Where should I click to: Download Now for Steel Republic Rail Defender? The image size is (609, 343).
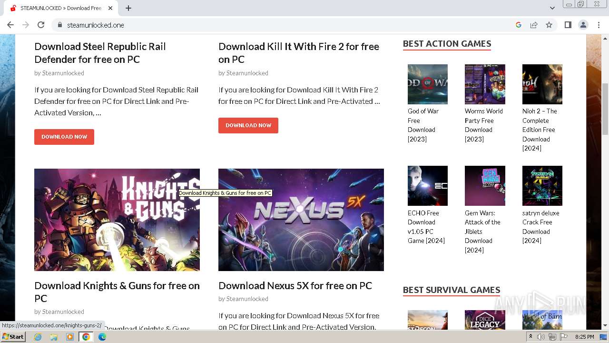pos(64,137)
